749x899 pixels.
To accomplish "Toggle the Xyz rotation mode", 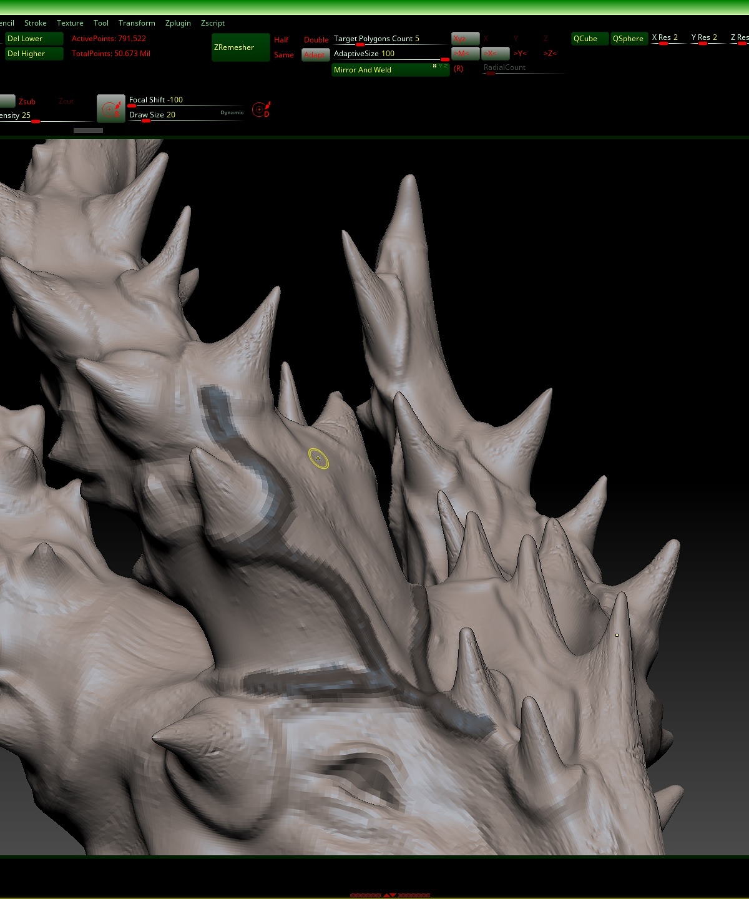I will click(x=466, y=39).
